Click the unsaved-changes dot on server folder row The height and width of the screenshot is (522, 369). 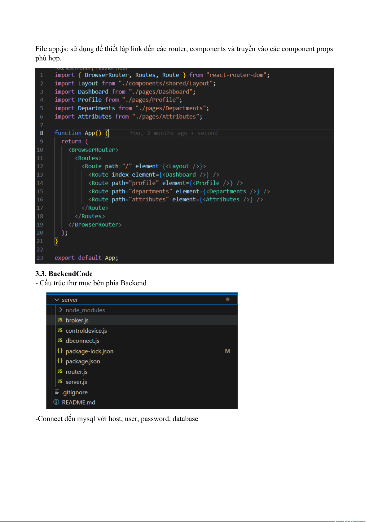click(x=228, y=299)
